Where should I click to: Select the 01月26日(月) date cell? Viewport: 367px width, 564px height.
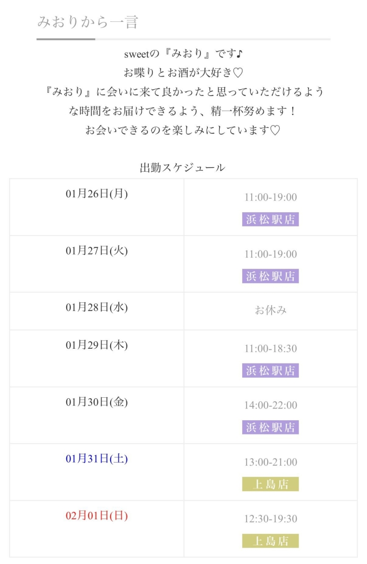97,194
